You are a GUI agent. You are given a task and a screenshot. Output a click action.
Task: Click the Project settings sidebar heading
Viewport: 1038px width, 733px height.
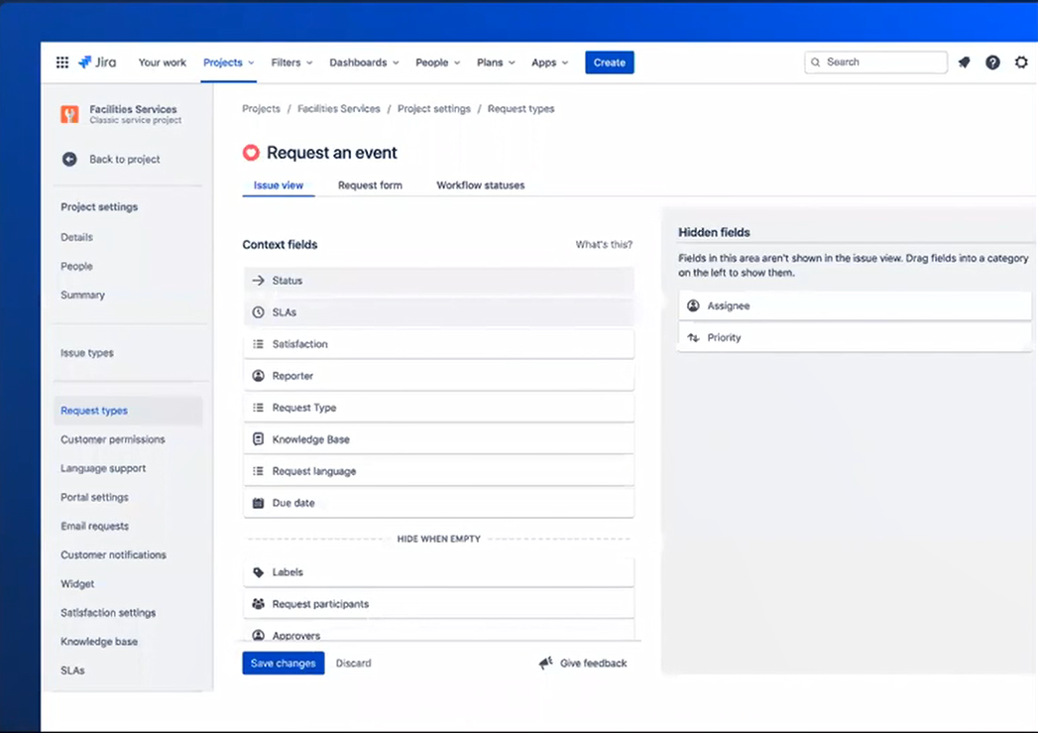99,206
